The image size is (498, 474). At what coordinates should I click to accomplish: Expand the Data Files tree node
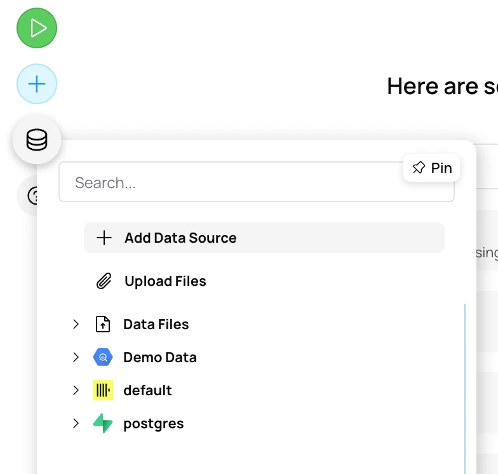tap(76, 324)
